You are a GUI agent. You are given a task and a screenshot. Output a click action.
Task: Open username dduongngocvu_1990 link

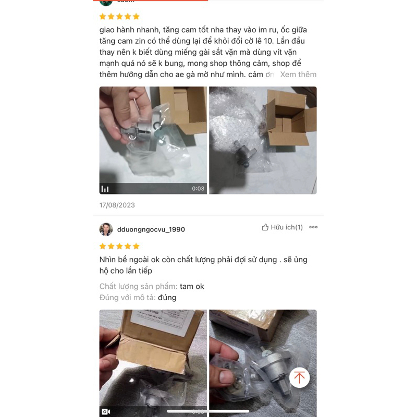pyautogui.click(x=151, y=229)
